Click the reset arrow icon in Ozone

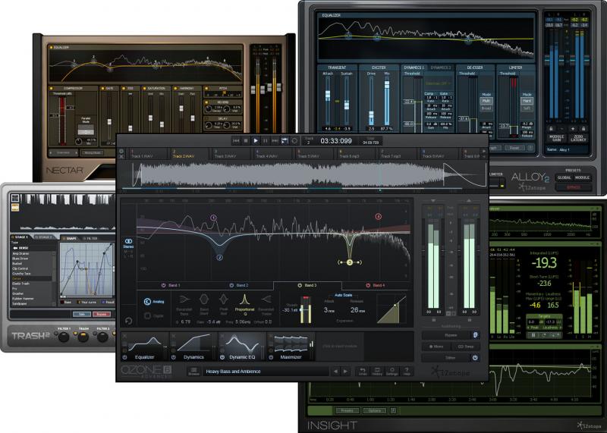click(128, 321)
